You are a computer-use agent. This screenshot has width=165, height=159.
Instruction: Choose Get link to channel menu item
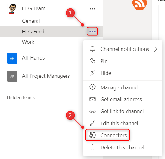click(x=122, y=112)
